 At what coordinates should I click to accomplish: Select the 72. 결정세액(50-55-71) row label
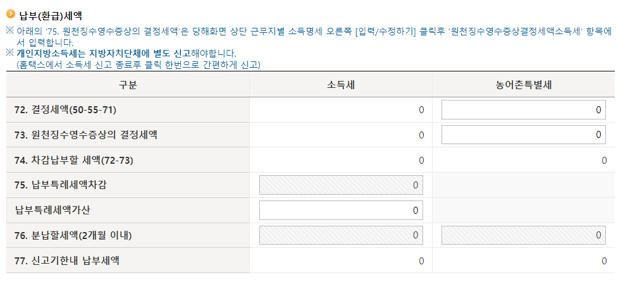[x=65, y=110]
